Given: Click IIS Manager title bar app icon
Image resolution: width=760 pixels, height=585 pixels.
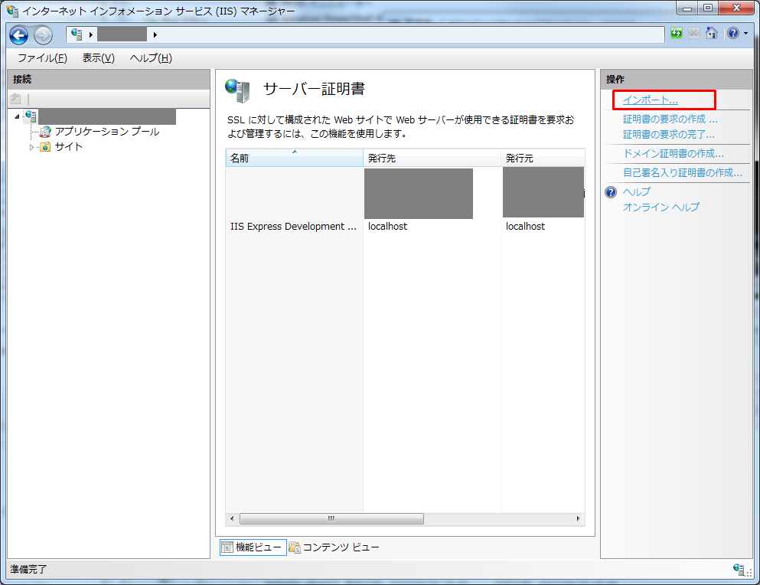Looking at the screenshot, I should pyautogui.click(x=12, y=10).
